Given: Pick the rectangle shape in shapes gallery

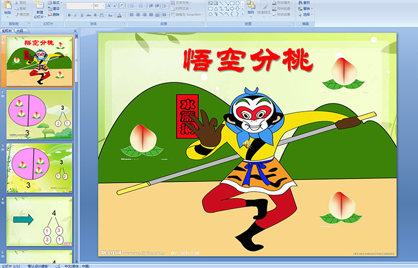Looking at the screenshot, I should click(x=232, y=3).
